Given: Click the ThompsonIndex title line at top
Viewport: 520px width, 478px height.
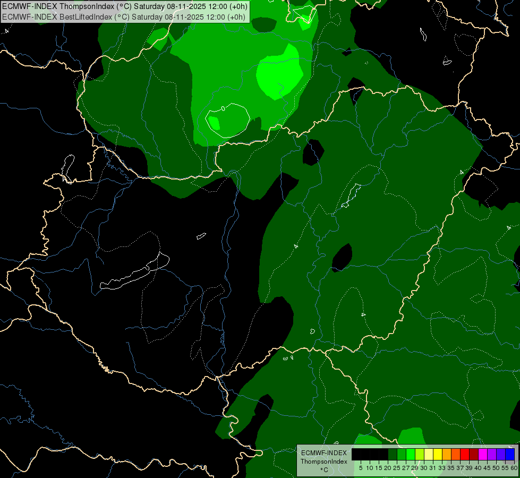Looking at the screenshot, I should pyautogui.click(x=125, y=6).
